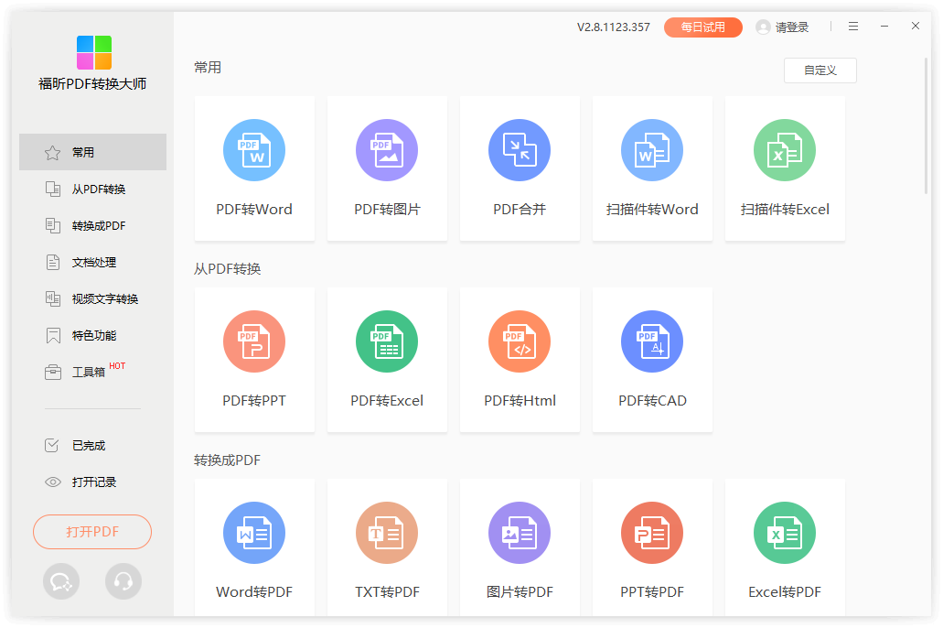Click the 福昕PDF转换大师 logo
Image resolution: width=943 pixels, height=628 pixels.
coord(94,52)
